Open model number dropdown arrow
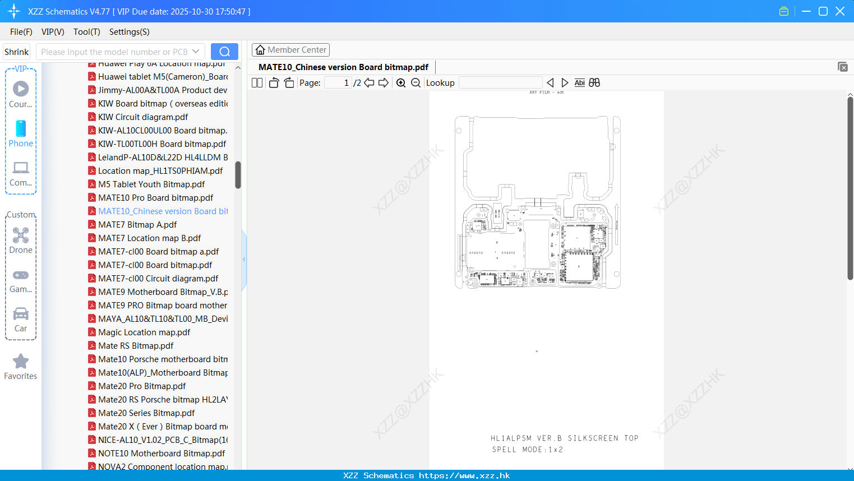Image resolution: width=854 pixels, height=481 pixels. tap(196, 52)
